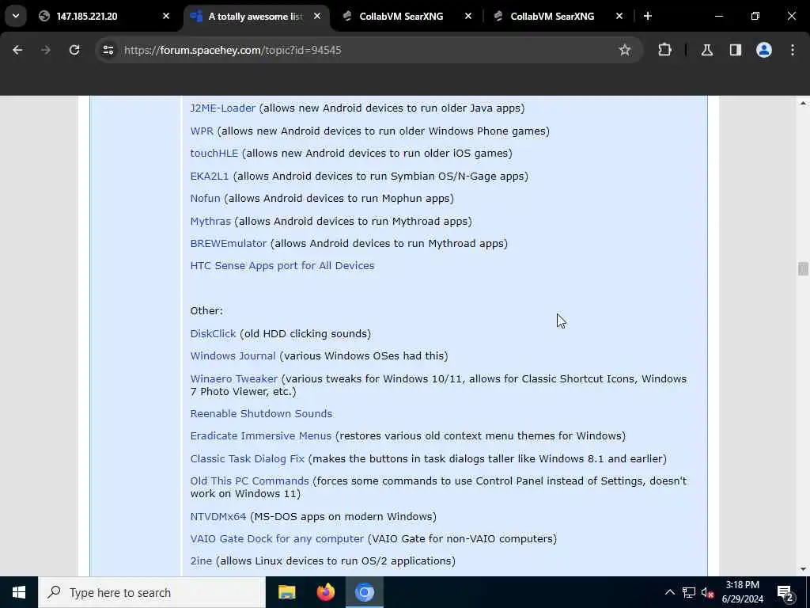Click the taskbar search box
This screenshot has height=608, width=810.
[x=152, y=592]
